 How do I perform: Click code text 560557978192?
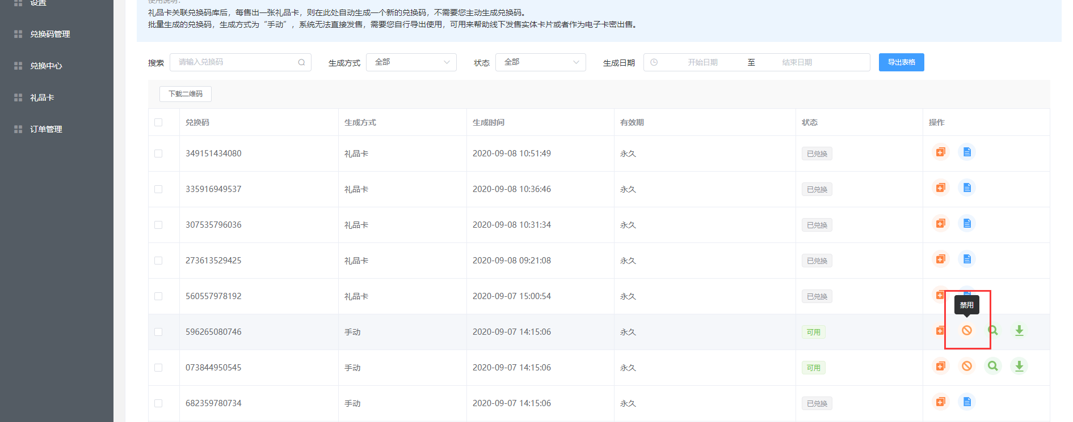click(x=213, y=296)
